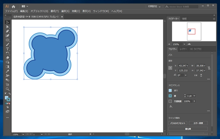This screenshot has width=220, height=139.
Task: Open the rotation angle dropdown
Action: click(186, 75)
